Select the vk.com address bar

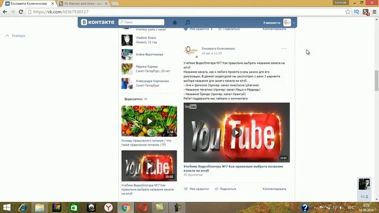coord(185,12)
